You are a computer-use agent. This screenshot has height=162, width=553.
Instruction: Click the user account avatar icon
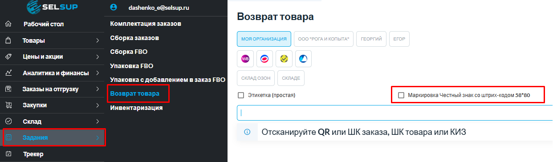[x=113, y=7]
